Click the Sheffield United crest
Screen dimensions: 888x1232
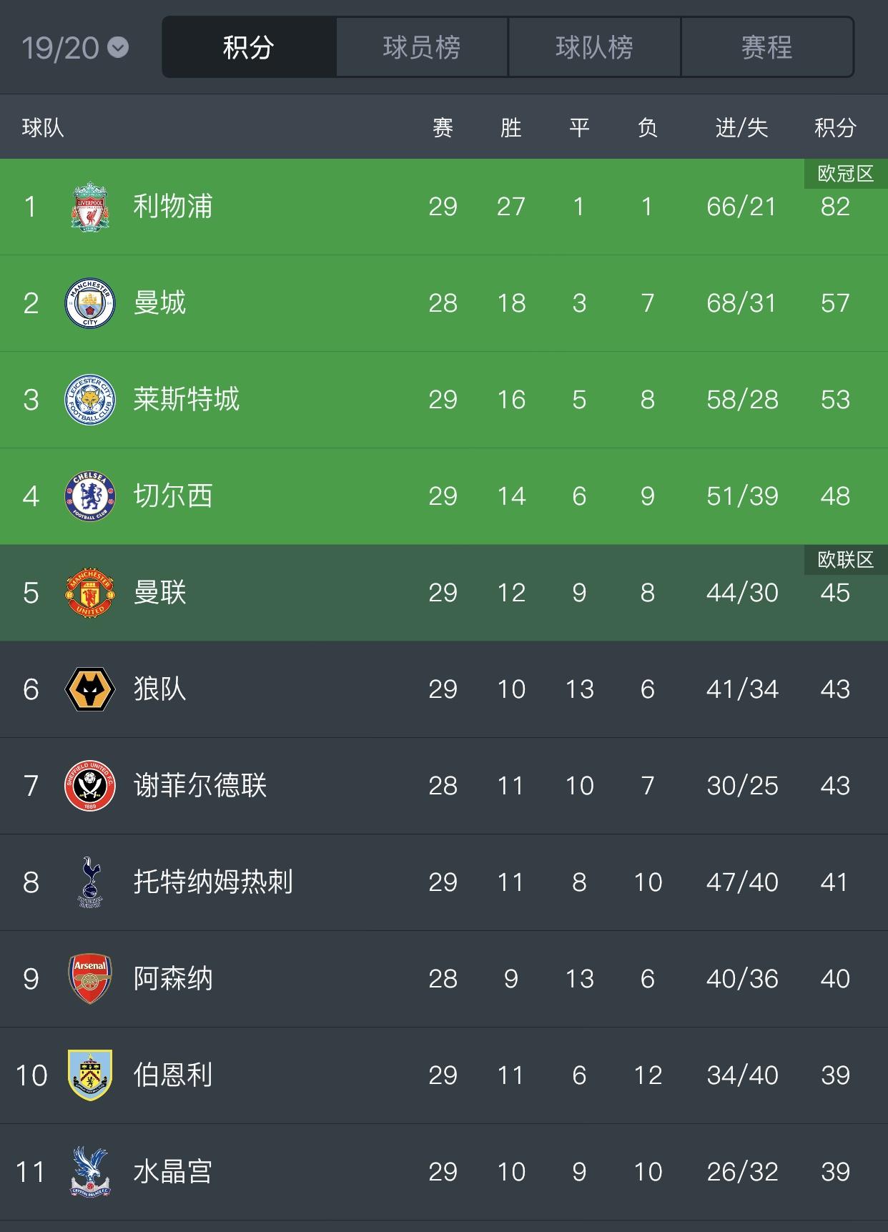[90, 786]
